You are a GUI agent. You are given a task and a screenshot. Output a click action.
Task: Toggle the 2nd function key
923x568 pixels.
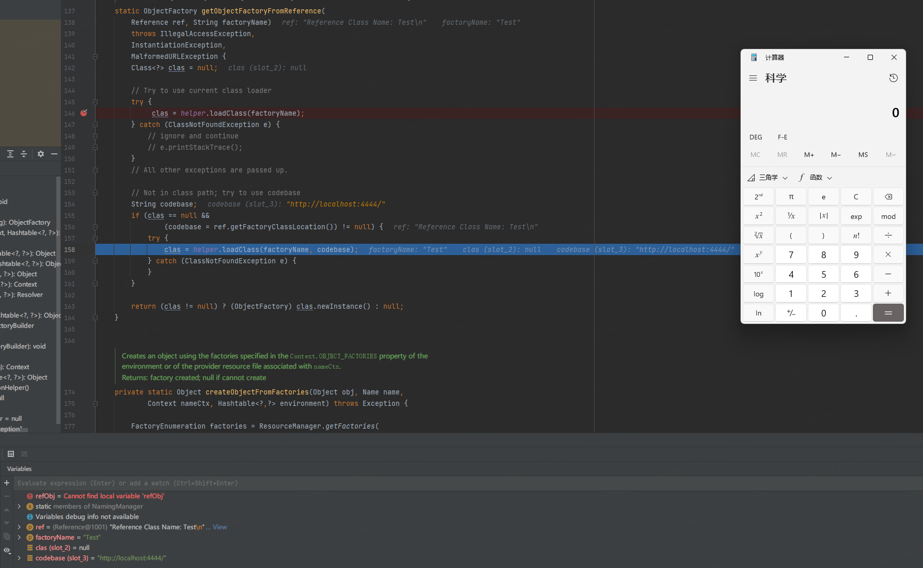758,197
